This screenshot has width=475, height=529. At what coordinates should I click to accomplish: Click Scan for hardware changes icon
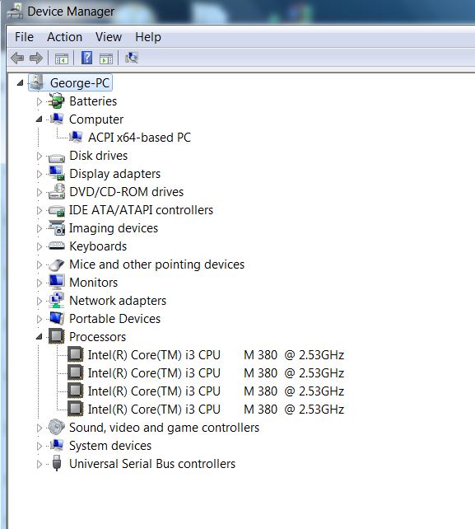[x=132, y=58]
